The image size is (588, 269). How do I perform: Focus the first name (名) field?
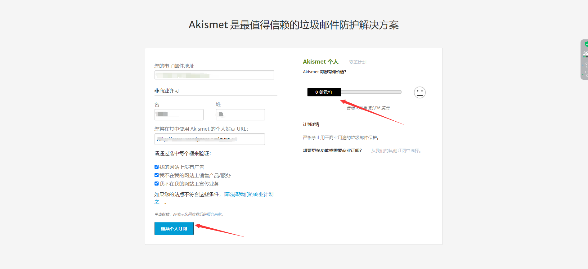tap(179, 114)
